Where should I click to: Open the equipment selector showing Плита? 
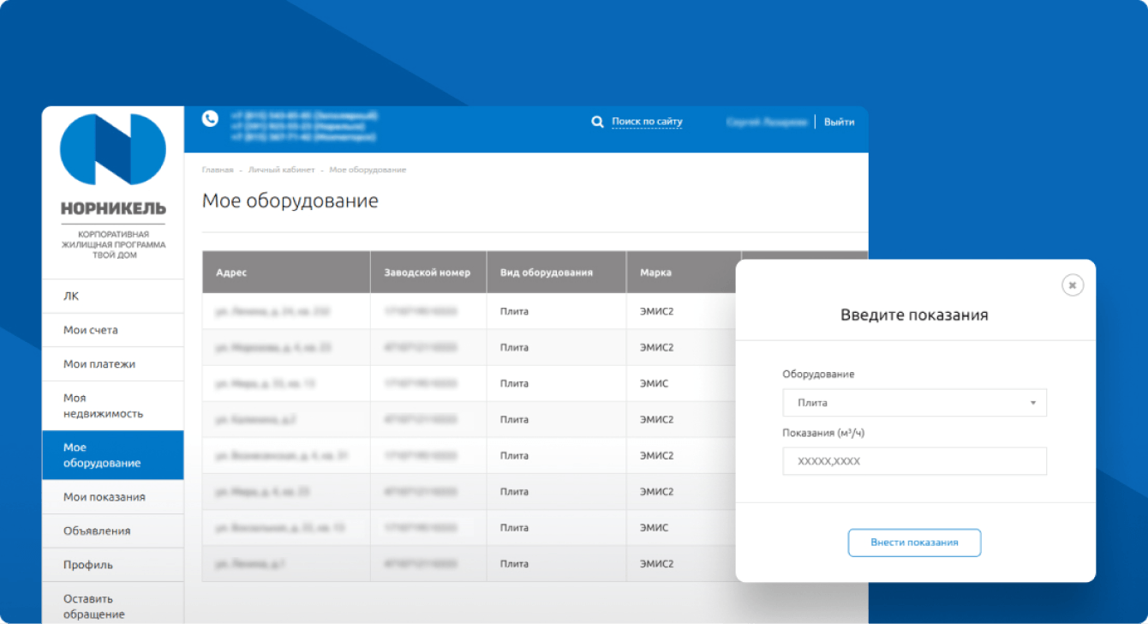point(914,402)
